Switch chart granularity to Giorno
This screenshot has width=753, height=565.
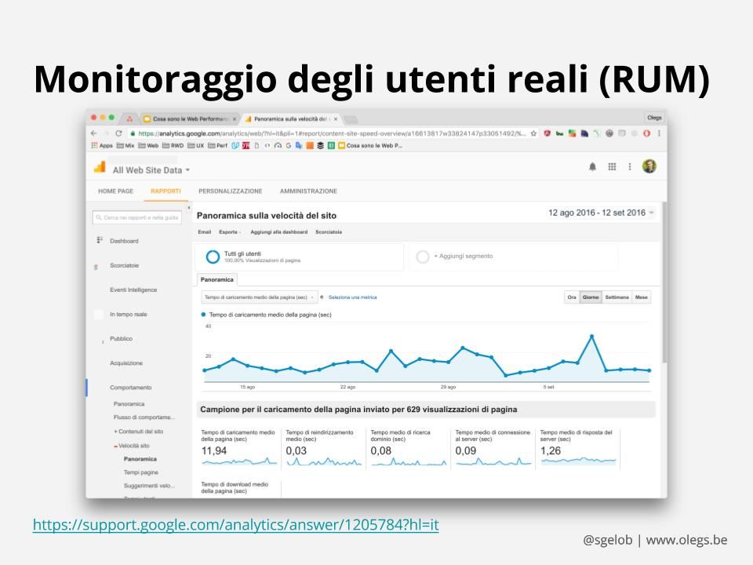tap(591, 297)
